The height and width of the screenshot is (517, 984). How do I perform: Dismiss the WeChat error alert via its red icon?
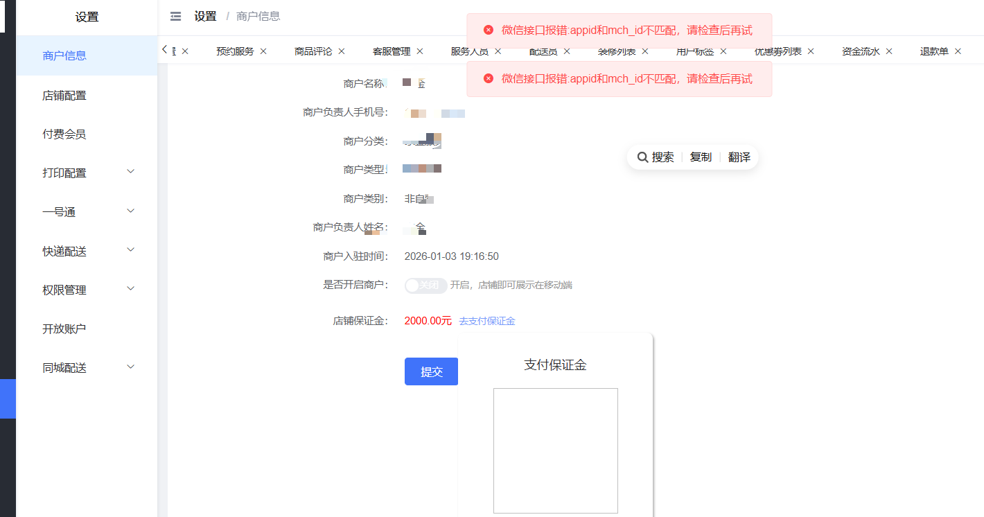(489, 30)
